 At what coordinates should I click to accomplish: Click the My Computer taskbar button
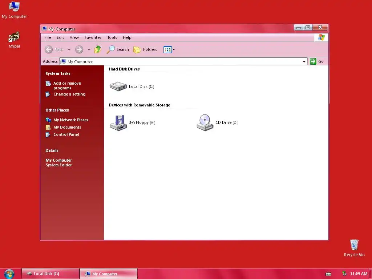109,274
